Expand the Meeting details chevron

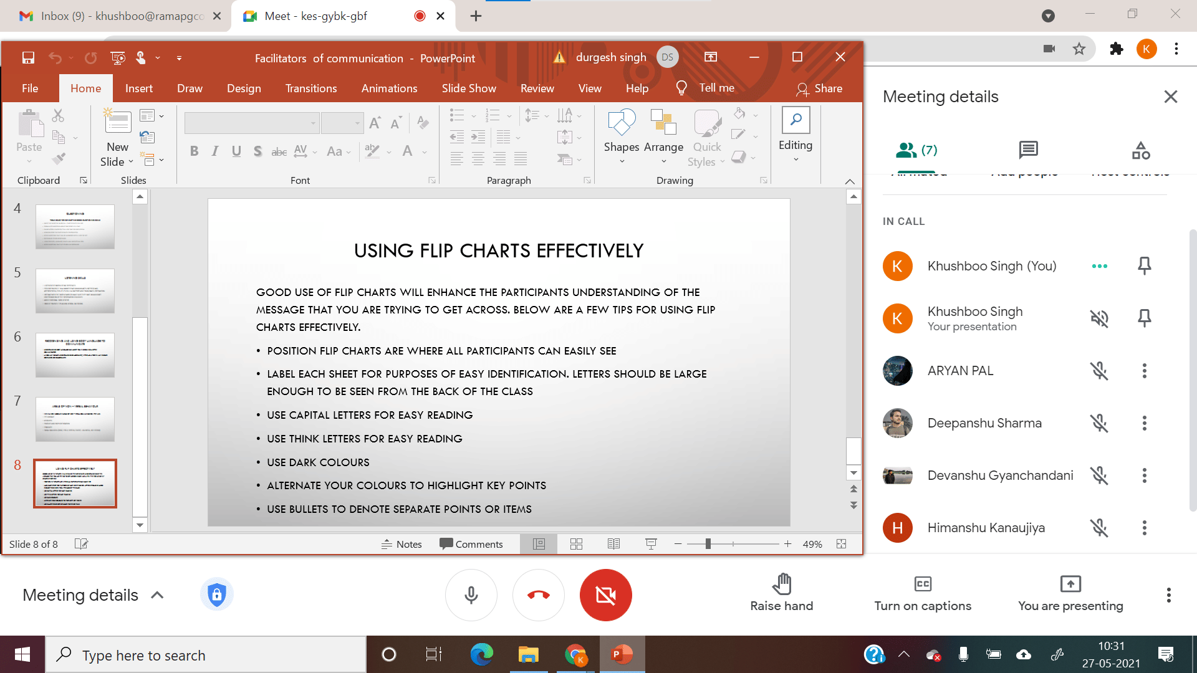click(x=158, y=595)
